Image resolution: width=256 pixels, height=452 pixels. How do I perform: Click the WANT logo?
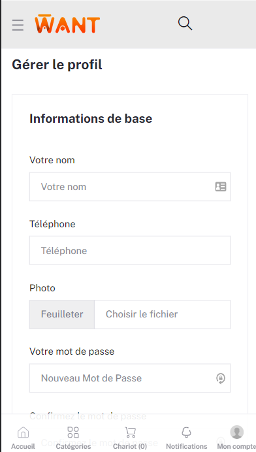tap(67, 24)
